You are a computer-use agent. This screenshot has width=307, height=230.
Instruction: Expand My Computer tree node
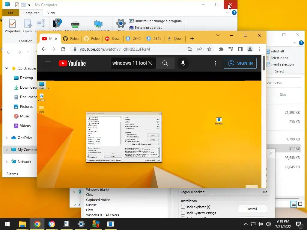(x=7, y=150)
